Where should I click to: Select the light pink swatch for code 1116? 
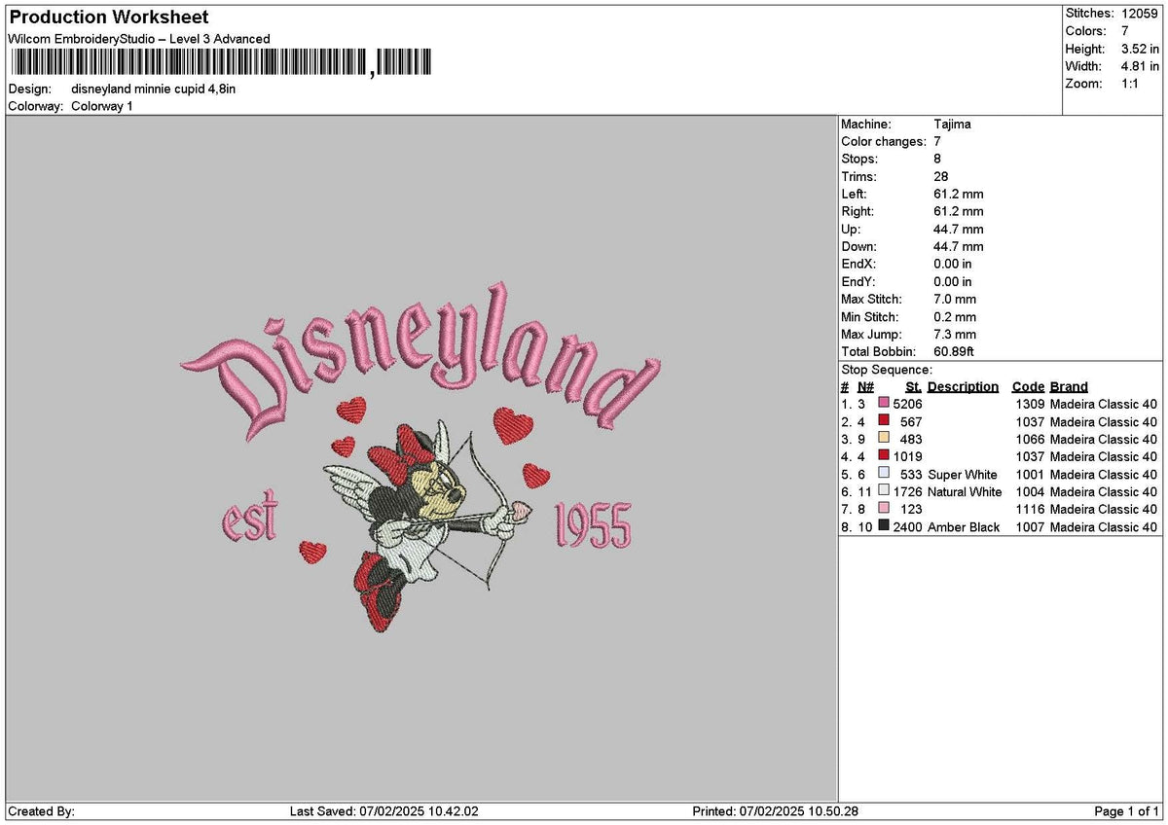click(884, 509)
